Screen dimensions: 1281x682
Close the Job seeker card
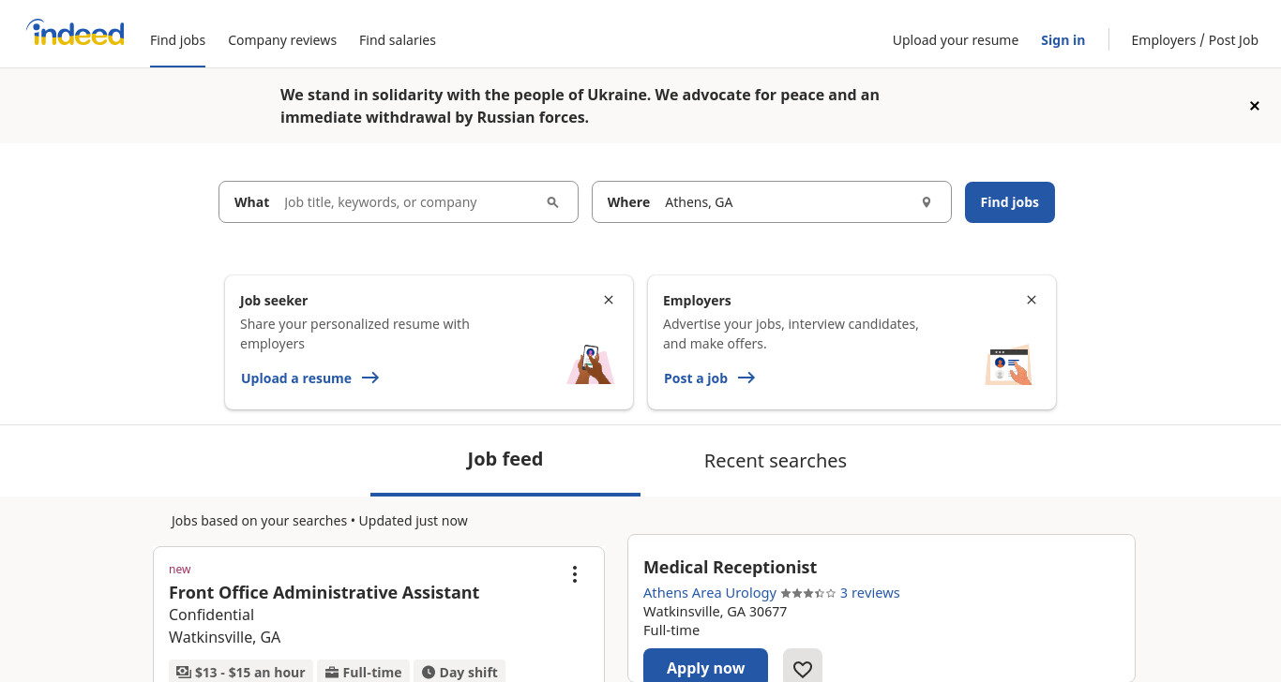(x=609, y=300)
